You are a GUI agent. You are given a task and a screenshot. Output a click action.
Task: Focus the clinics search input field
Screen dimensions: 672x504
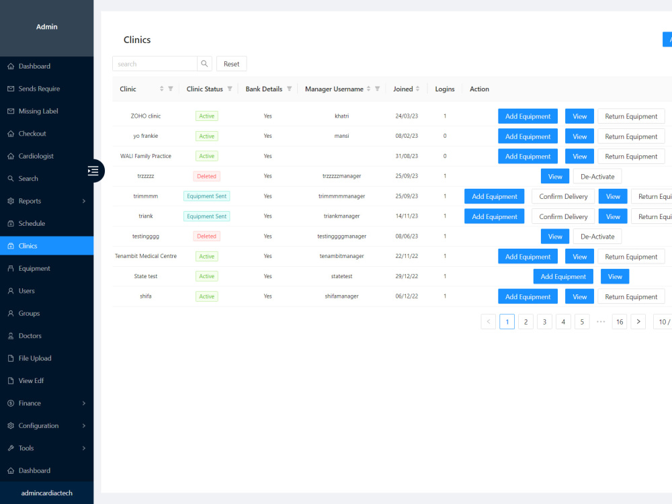[155, 64]
